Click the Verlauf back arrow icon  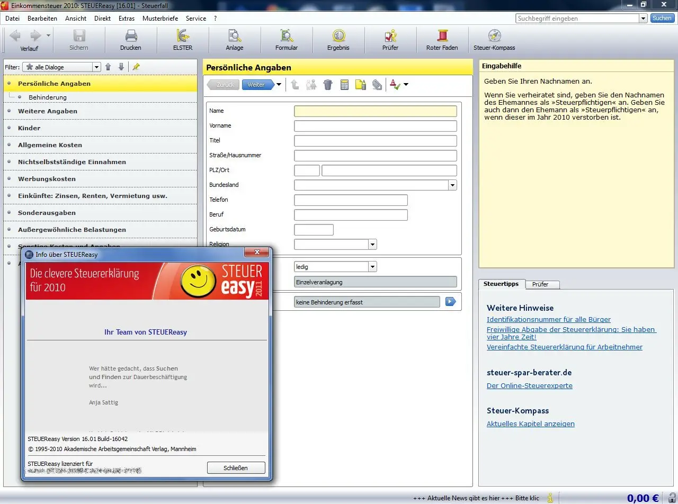point(15,35)
